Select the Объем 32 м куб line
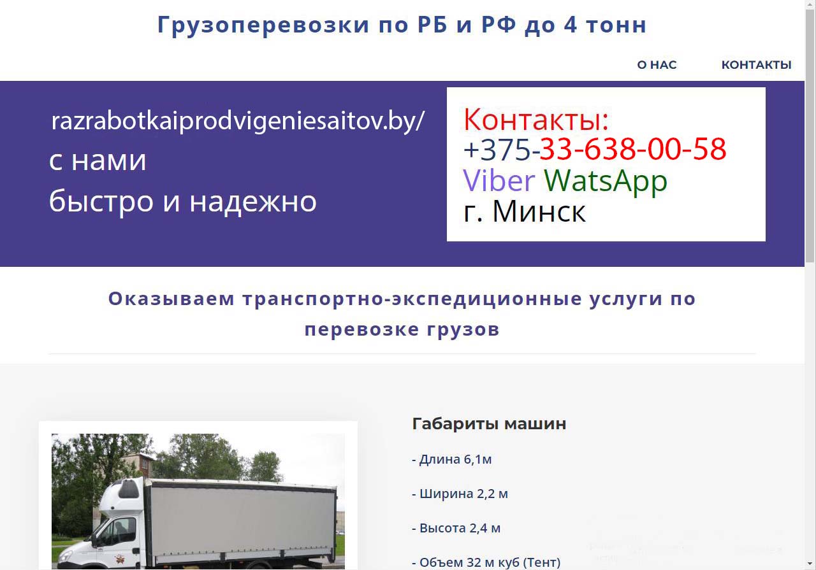Screen dimensions: 816x570 pos(486,562)
